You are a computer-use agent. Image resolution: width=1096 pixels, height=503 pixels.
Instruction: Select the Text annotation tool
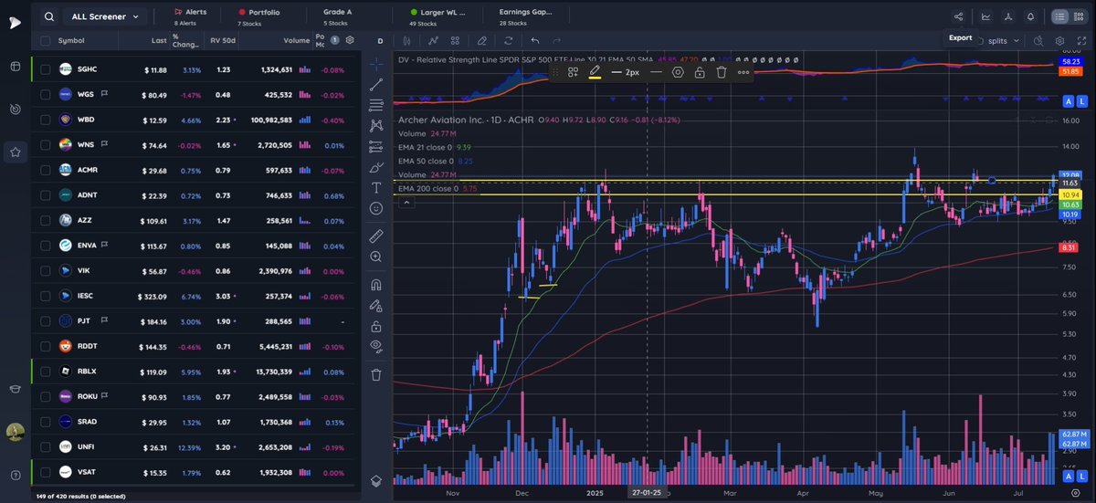point(376,187)
